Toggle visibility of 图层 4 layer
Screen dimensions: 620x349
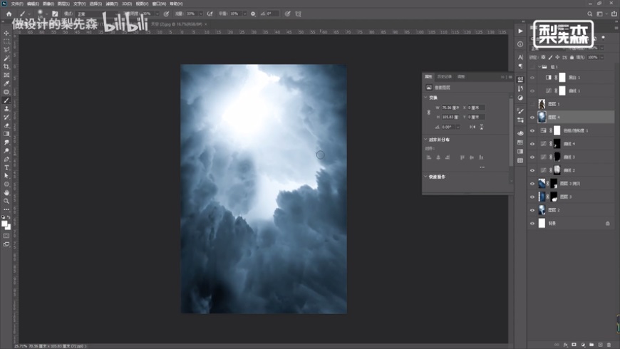[532, 118]
